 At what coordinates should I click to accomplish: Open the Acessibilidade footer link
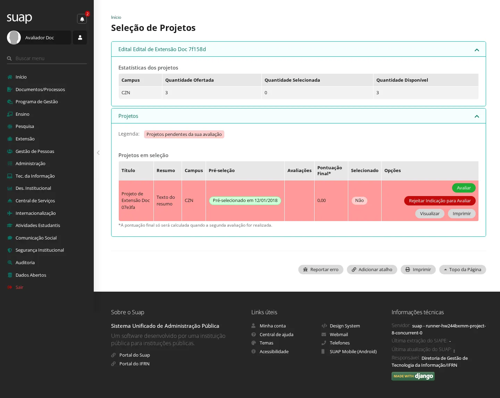(x=274, y=351)
